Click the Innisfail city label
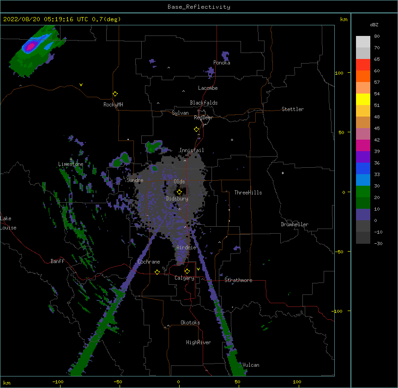The width and height of the screenshot is (398, 388). [x=192, y=150]
